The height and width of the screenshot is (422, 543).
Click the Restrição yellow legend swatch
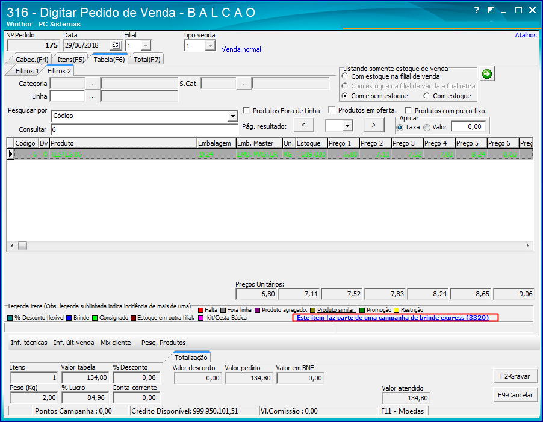pos(397,310)
